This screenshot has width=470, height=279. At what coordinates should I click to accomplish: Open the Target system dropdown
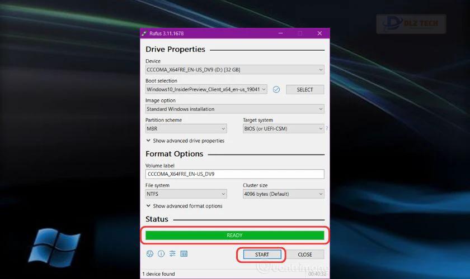click(283, 128)
